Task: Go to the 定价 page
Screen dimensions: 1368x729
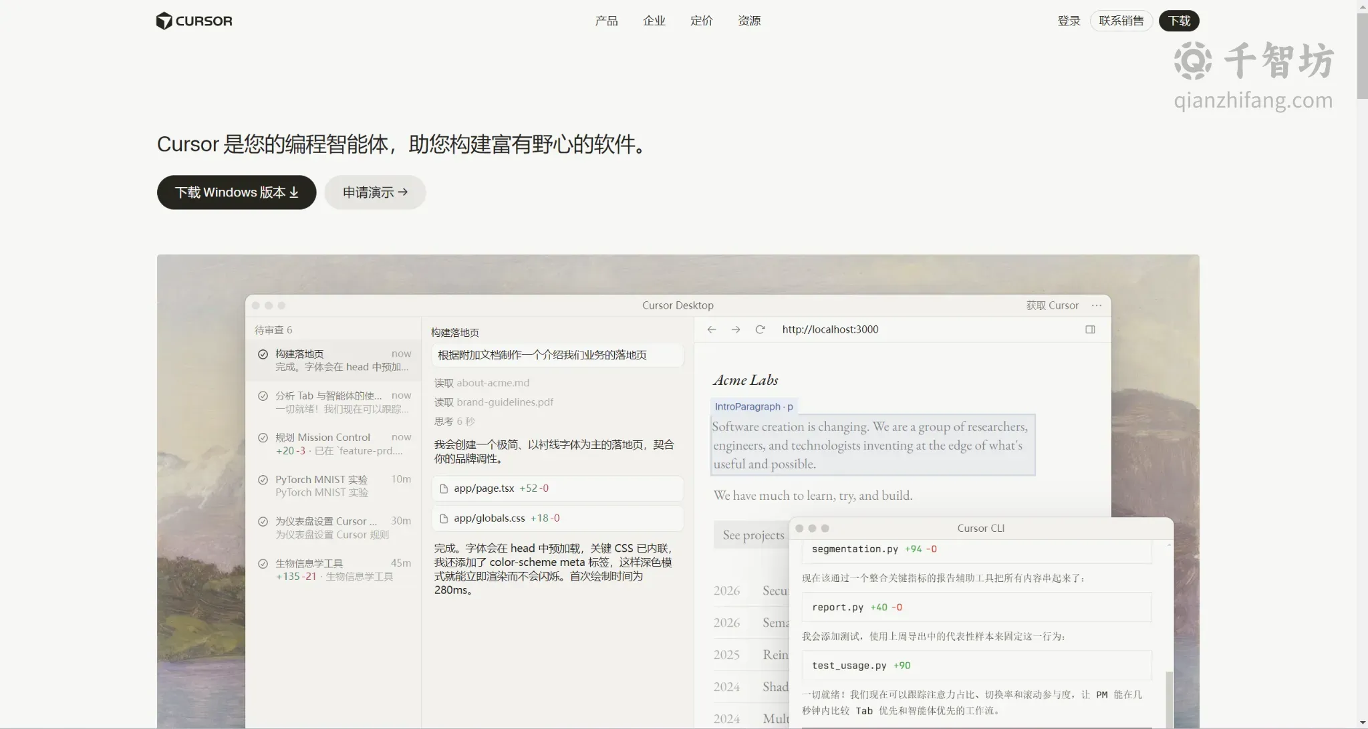Action: tap(702, 21)
